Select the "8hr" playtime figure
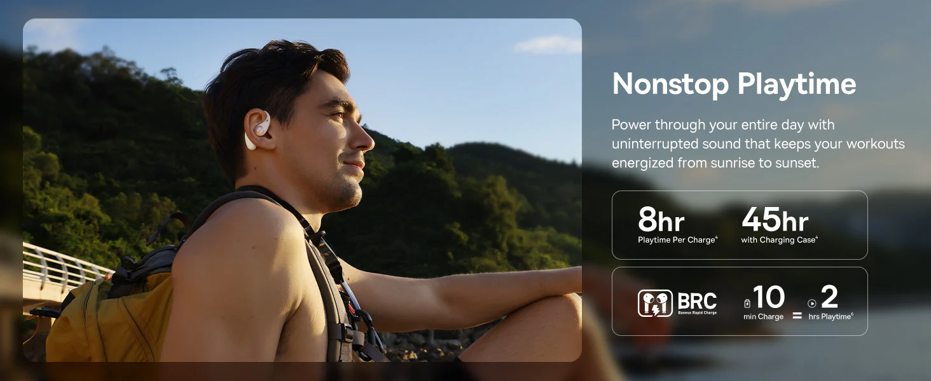This screenshot has height=381, width=931. (x=661, y=220)
